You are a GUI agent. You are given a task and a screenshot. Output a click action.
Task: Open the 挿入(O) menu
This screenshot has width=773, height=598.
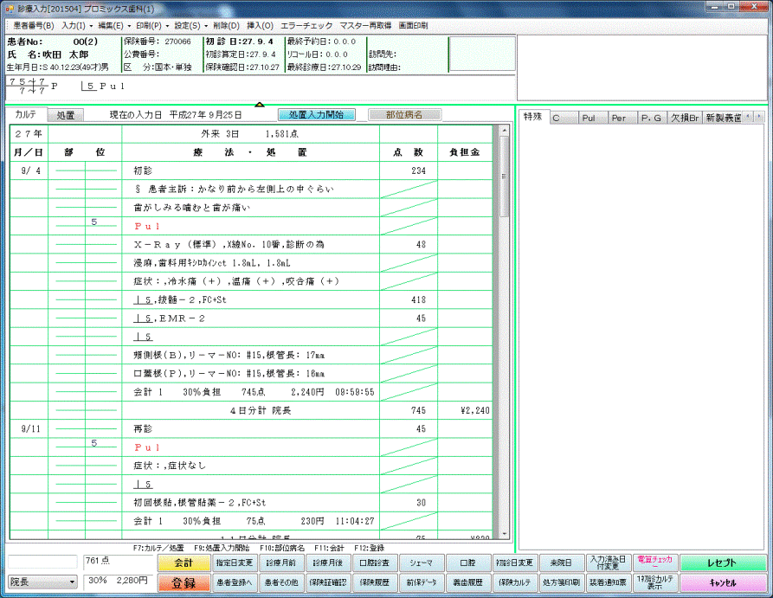pyautogui.click(x=260, y=26)
